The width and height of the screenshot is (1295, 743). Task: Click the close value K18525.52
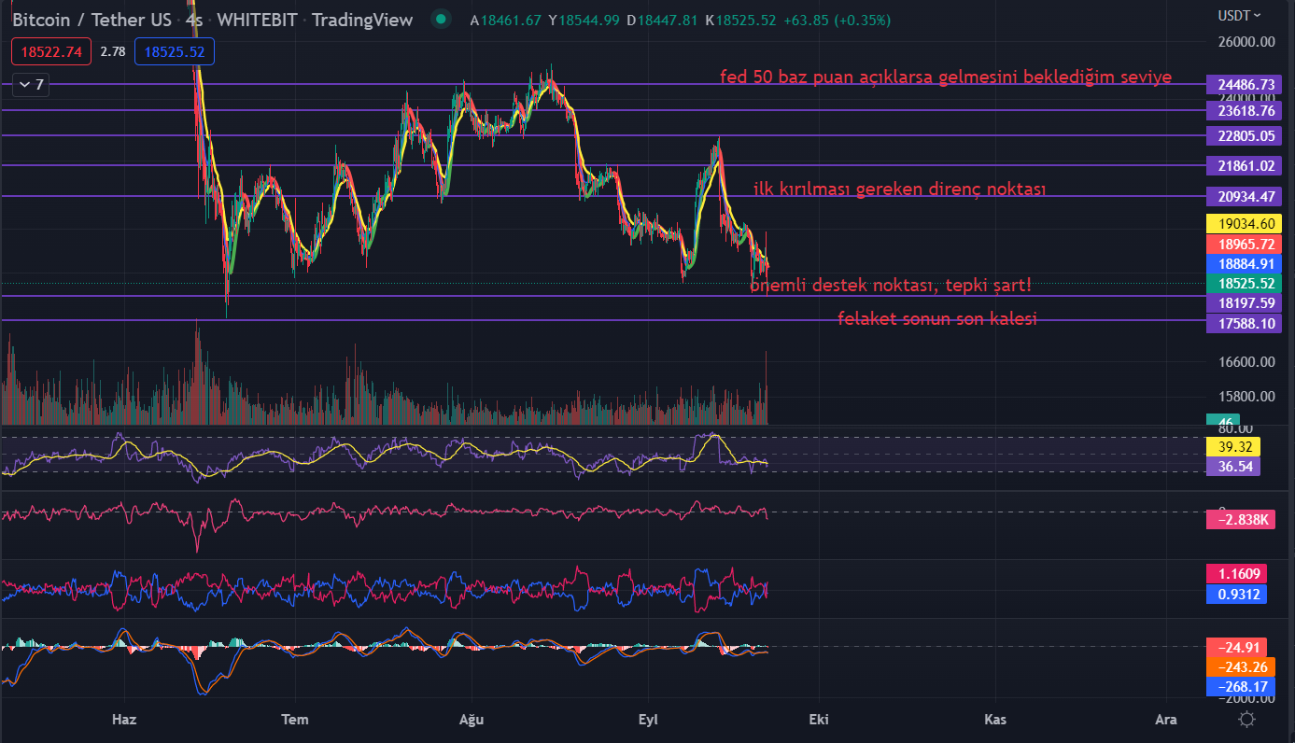[x=742, y=20]
